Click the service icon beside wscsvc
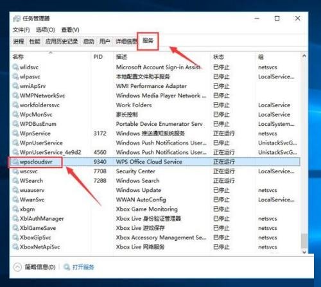Screen dimensions: 321x287 tap(15, 171)
